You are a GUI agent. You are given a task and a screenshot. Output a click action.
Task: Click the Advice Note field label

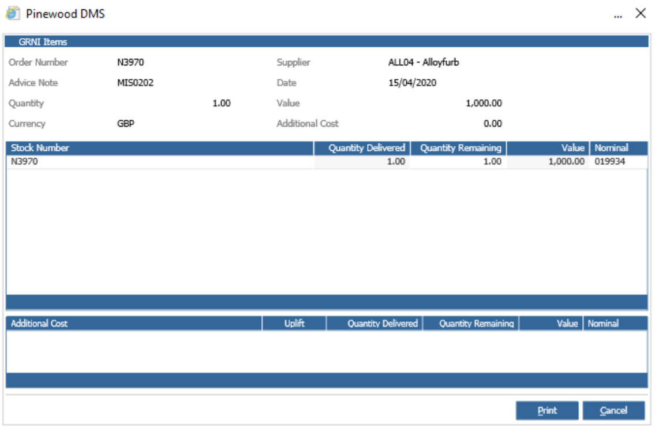click(x=33, y=83)
